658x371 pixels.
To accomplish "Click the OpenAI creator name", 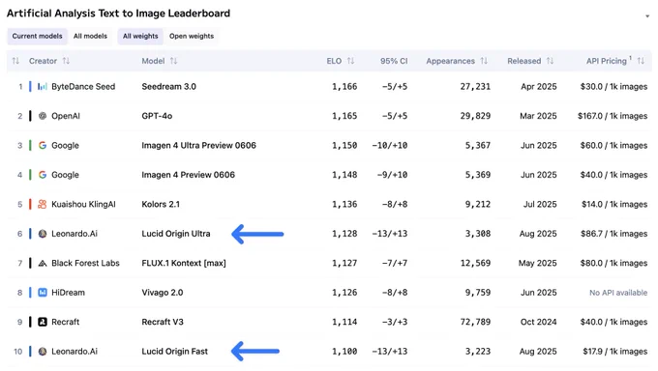I will (x=66, y=116).
